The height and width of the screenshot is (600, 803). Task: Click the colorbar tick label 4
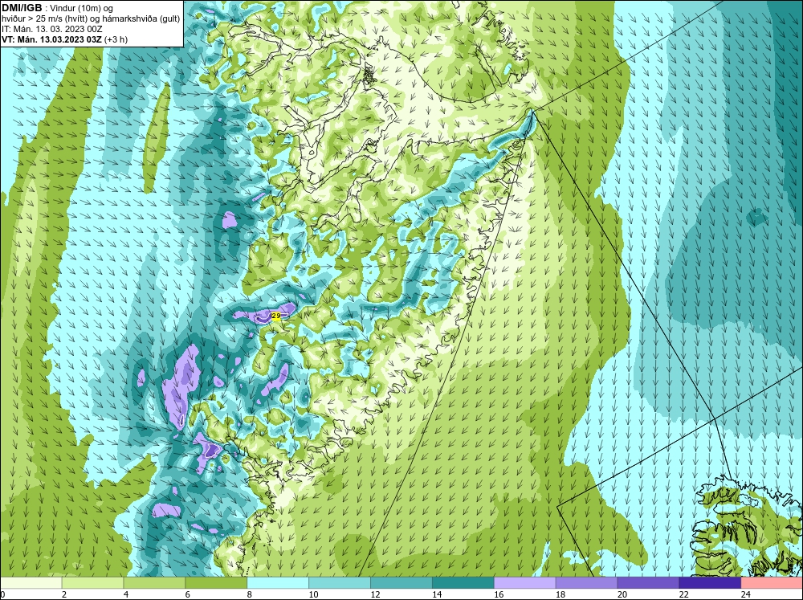(x=126, y=594)
